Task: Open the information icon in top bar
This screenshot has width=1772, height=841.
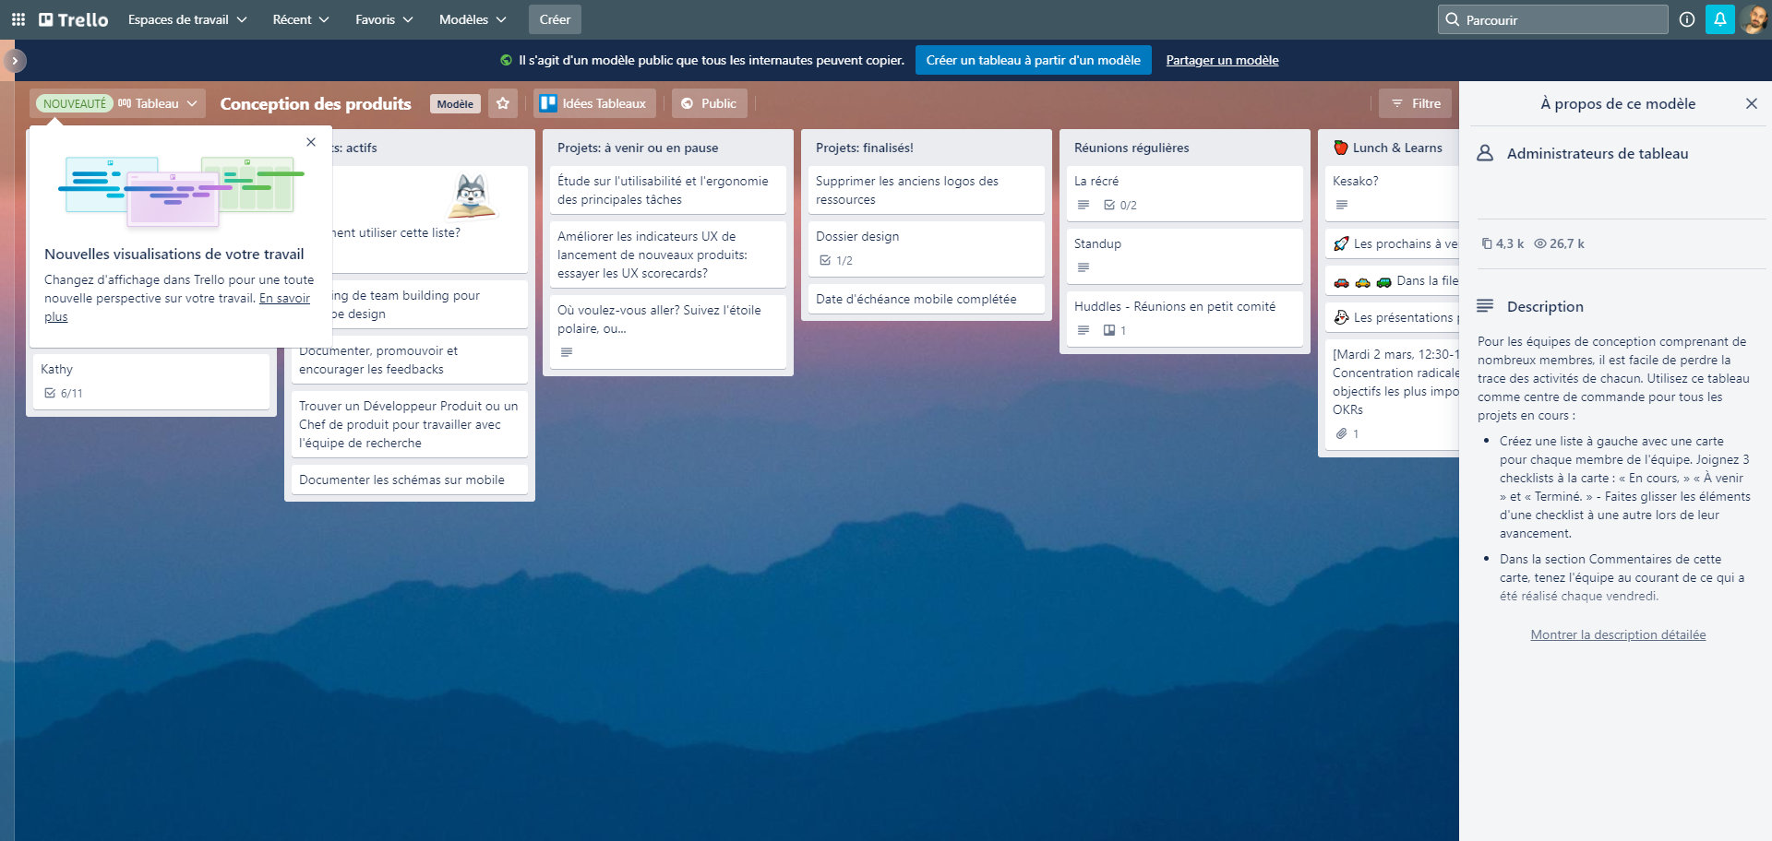Action: click(1687, 19)
